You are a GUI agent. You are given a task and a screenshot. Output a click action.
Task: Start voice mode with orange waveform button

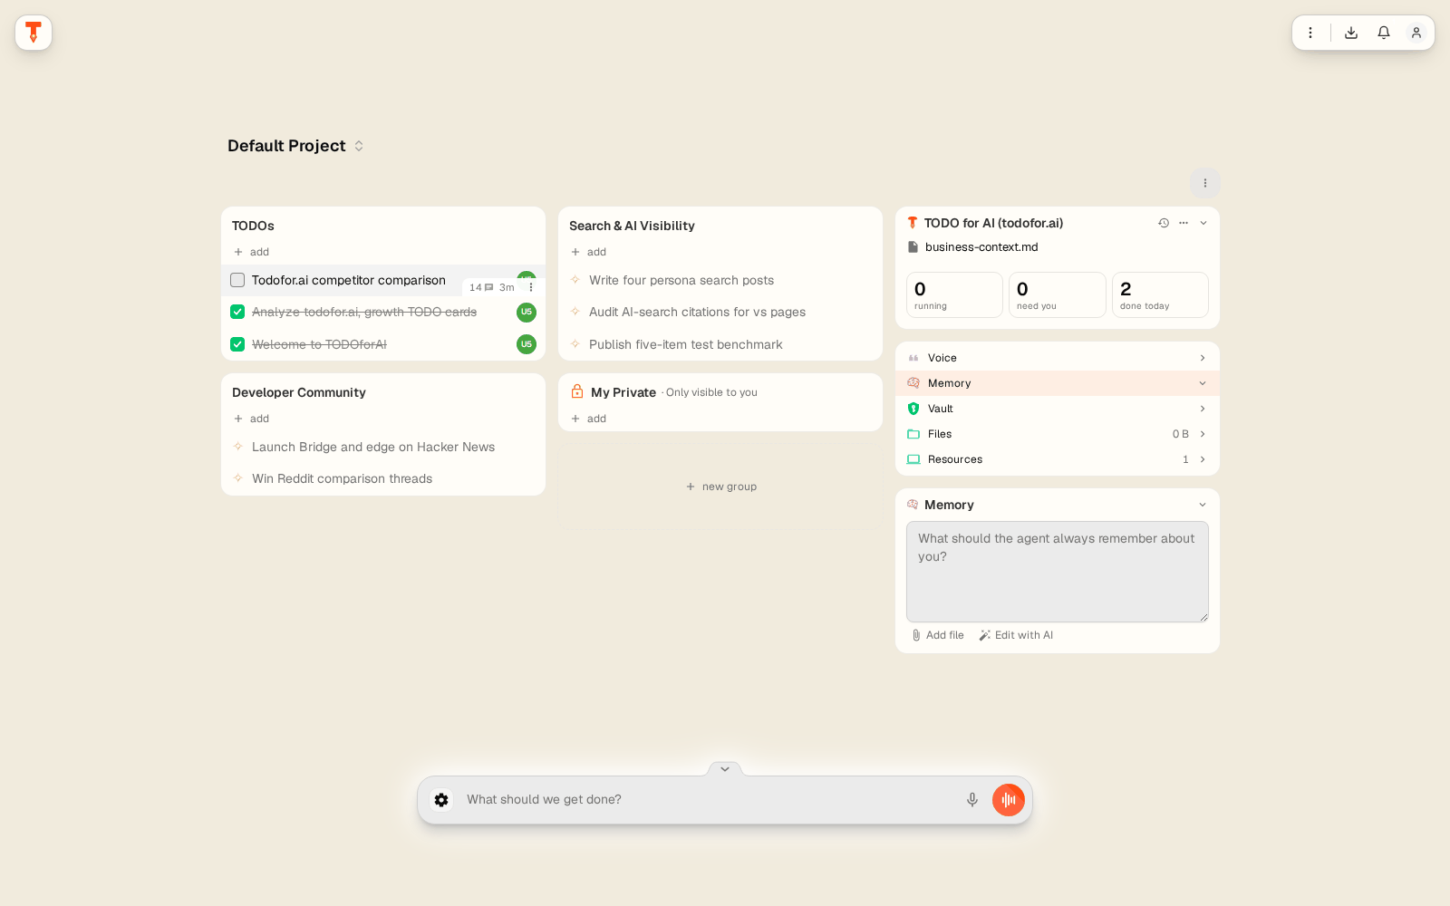(1009, 800)
